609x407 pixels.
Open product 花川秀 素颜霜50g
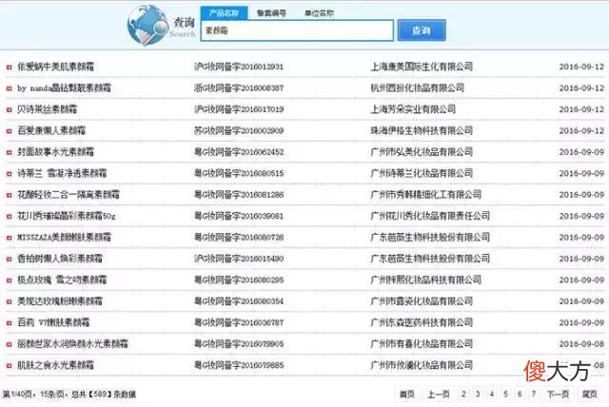point(67,216)
